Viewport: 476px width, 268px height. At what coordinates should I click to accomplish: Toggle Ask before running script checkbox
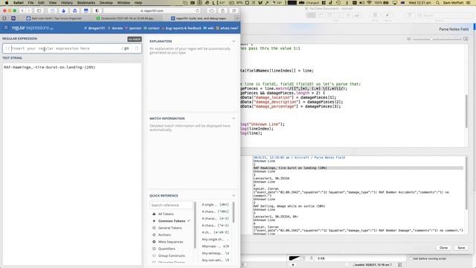click(411, 258)
